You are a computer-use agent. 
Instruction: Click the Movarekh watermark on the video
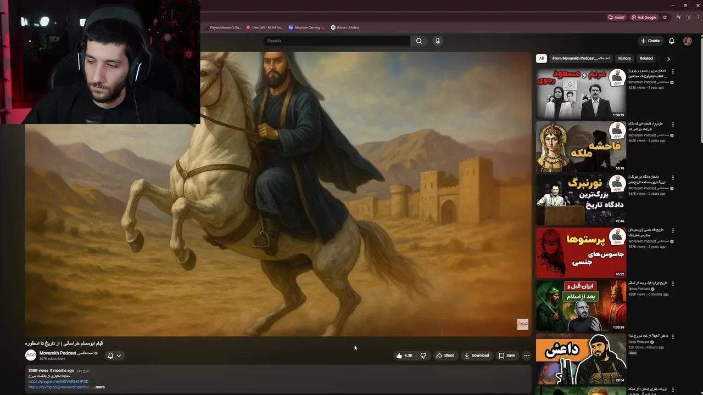point(522,324)
